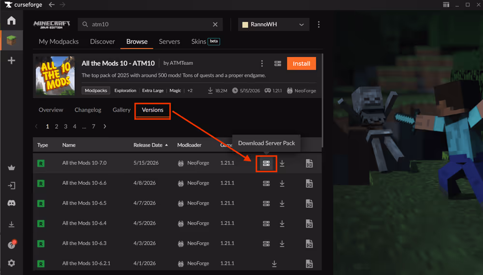Click the All the Mods 10 thumbnail
This screenshot has height=275, width=483.
(x=55, y=75)
